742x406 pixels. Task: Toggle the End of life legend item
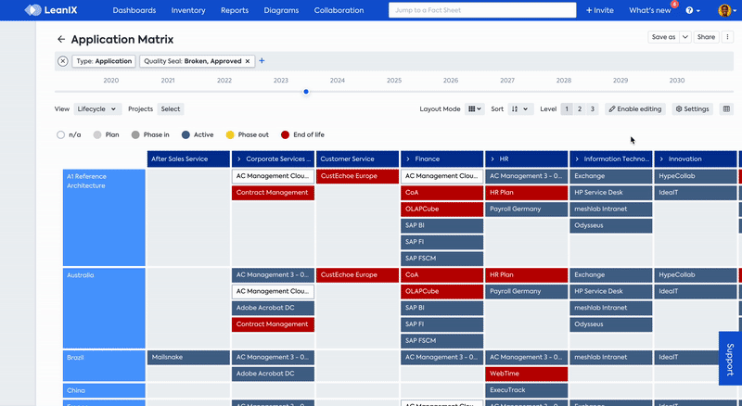coord(303,134)
